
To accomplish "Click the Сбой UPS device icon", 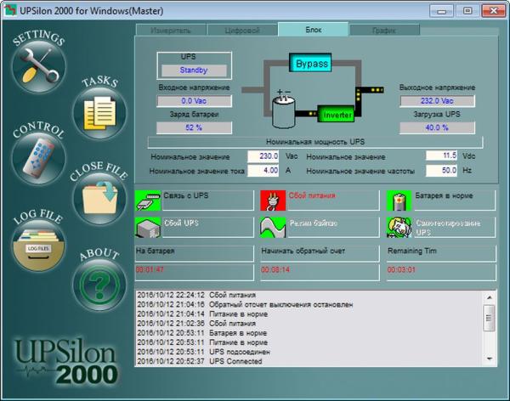I will pyautogui.click(x=148, y=227).
